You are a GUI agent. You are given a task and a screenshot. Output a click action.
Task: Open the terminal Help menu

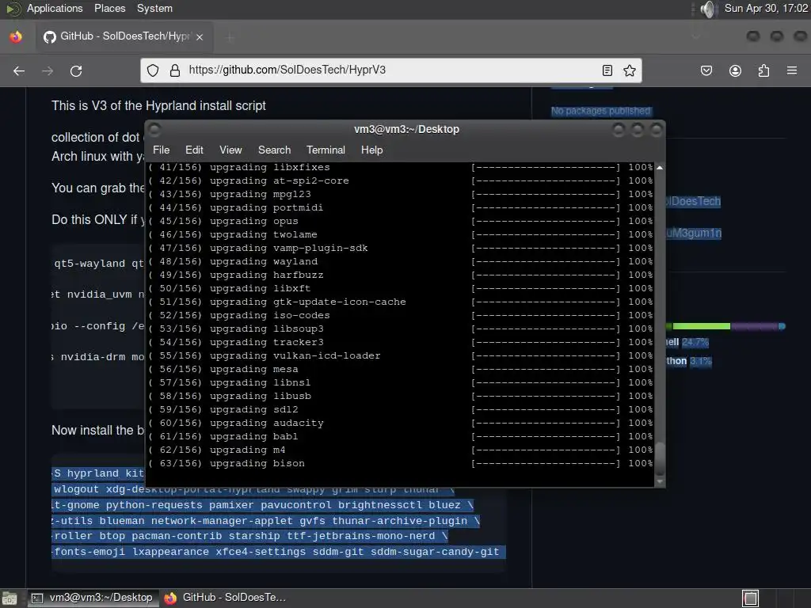pyautogui.click(x=371, y=150)
